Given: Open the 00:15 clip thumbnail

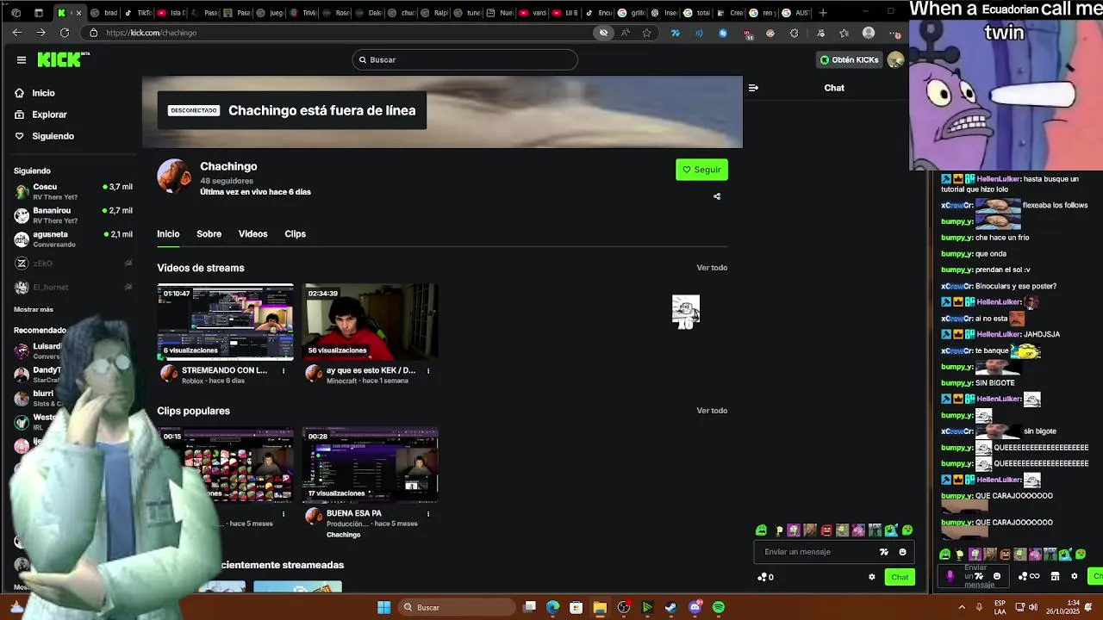Looking at the screenshot, I should [x=225, y=465].
